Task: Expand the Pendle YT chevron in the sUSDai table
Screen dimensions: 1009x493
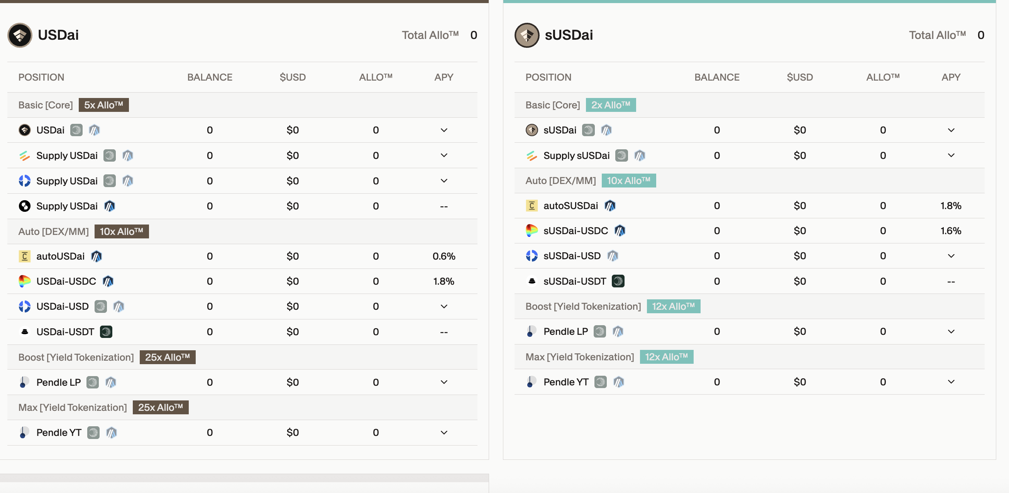Action: [951, 382]
